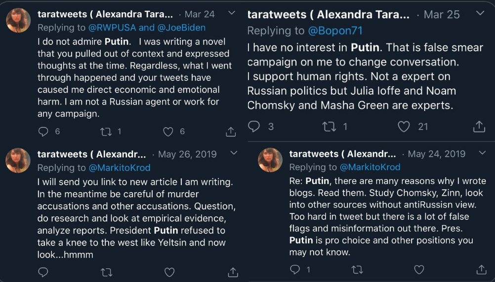Viewport: 495px width, 282px height.
Task: Share the Mar 25 tweet
Action: click(x=479, y=127)
